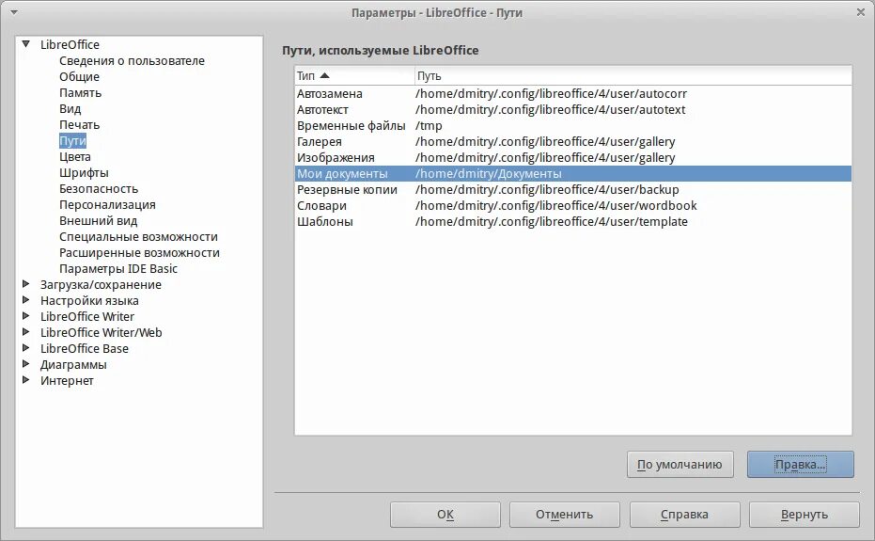
Task: Select the Интернет label
Action: (67, 381)
